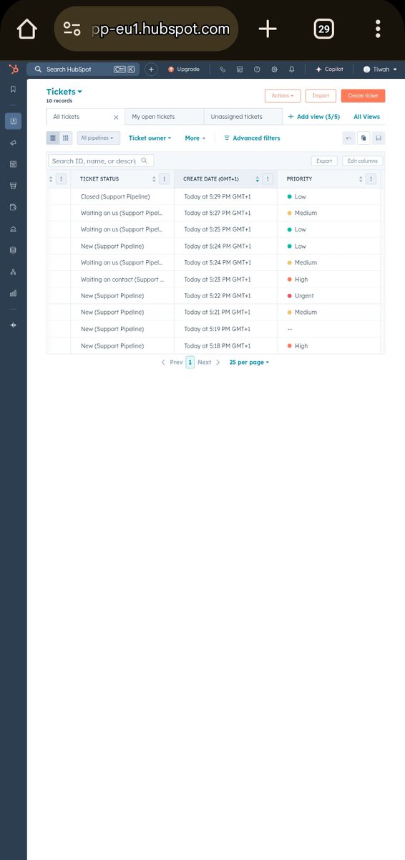Switch to list view layout

(x=53, y=138)
